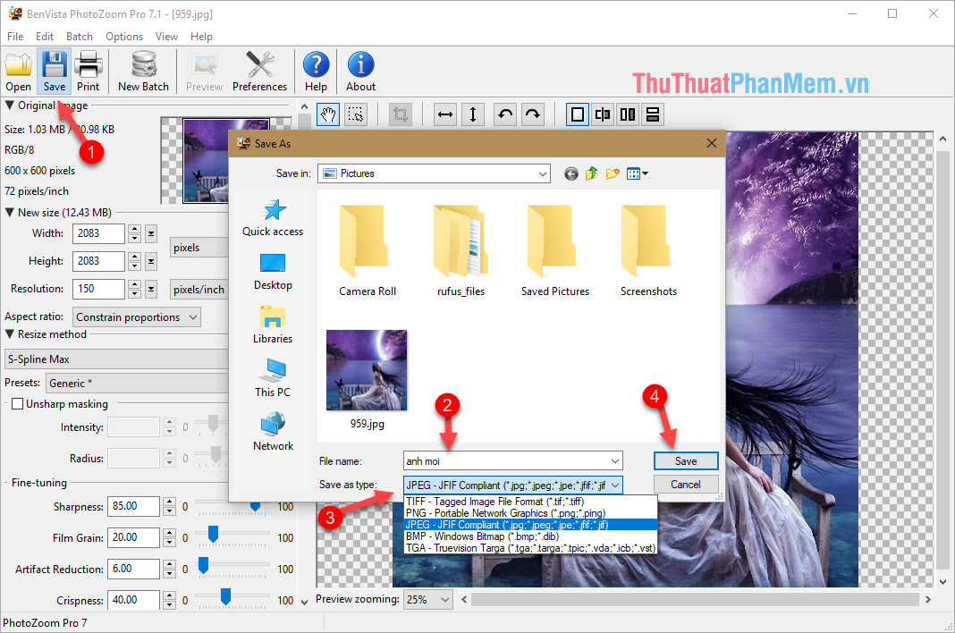Enable the Unsharp masking checkbox
Viewport: 955px width, 633px height.
(15, 403)
